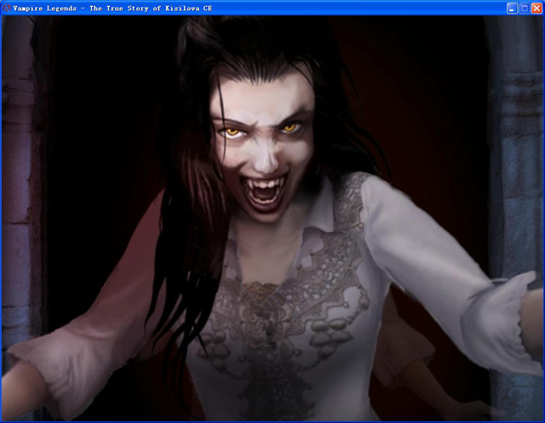Minimize the Vampire Legends window

(512, 9)
